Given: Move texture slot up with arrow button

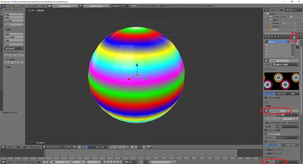Looking at the screenshot, I should click(x=297, y=41).
